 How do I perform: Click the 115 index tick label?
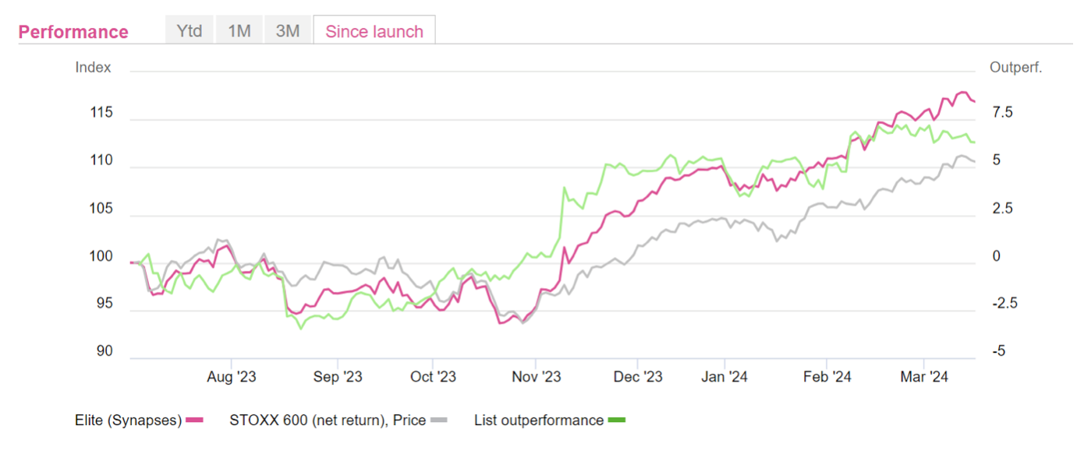click(101, 114)
